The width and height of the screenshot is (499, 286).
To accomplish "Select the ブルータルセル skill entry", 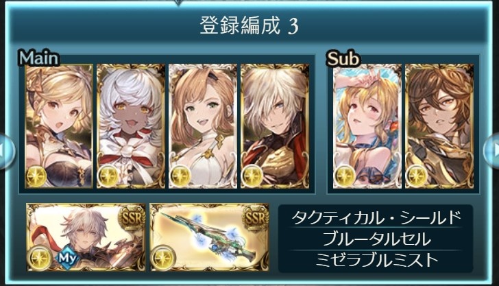I will click(x=376, y=239).
